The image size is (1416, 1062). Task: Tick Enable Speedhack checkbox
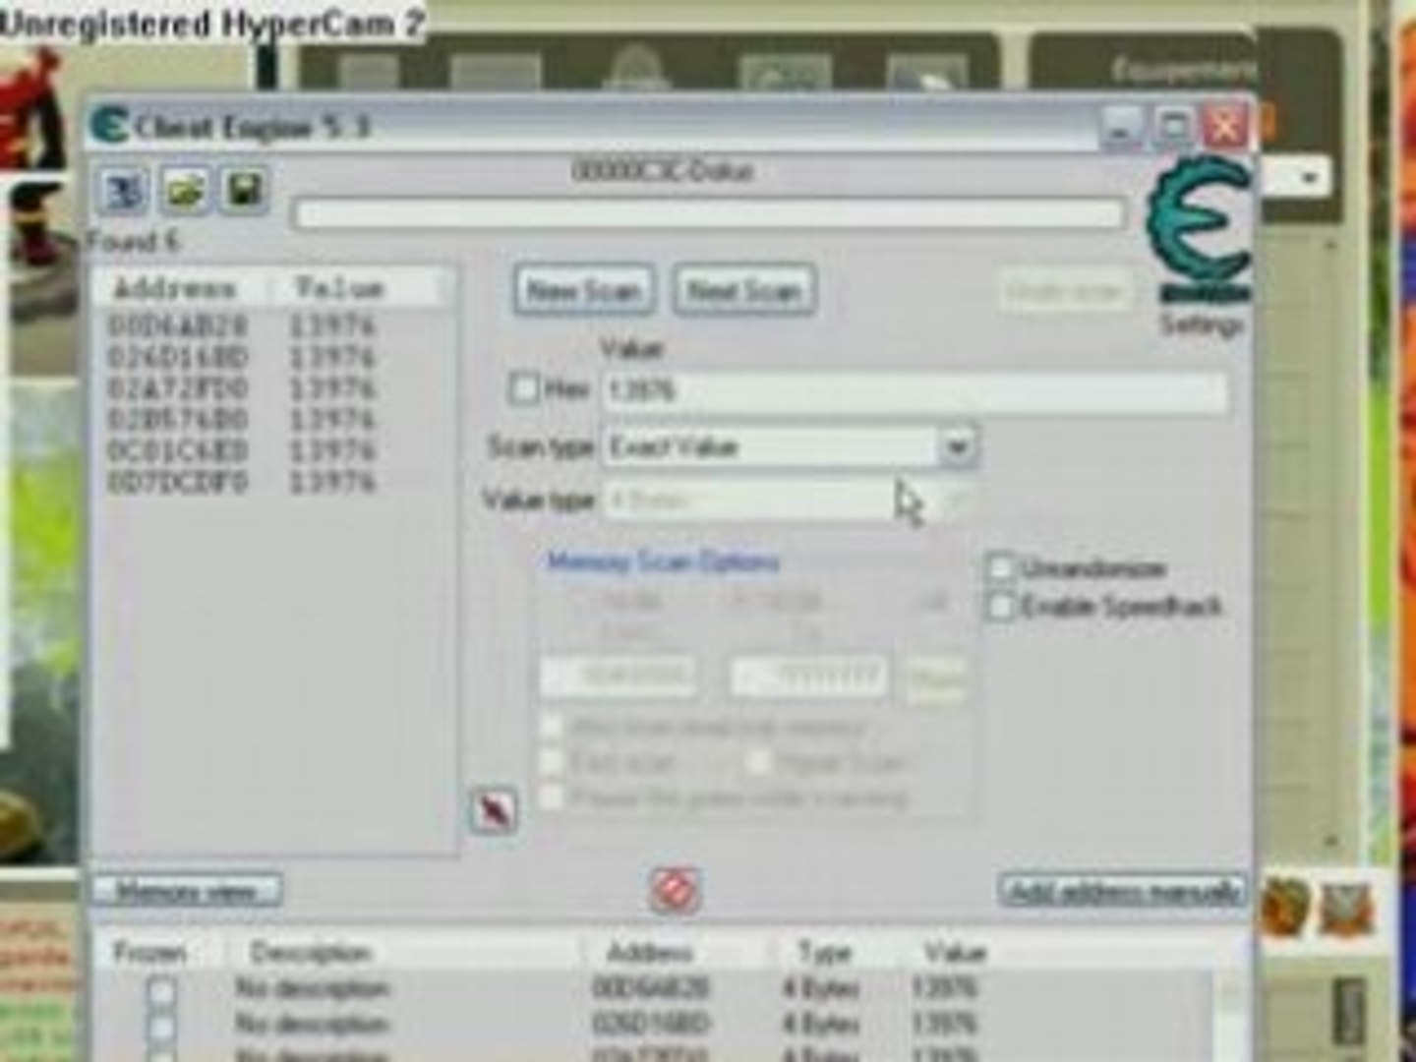click(x=1000, y=606)
